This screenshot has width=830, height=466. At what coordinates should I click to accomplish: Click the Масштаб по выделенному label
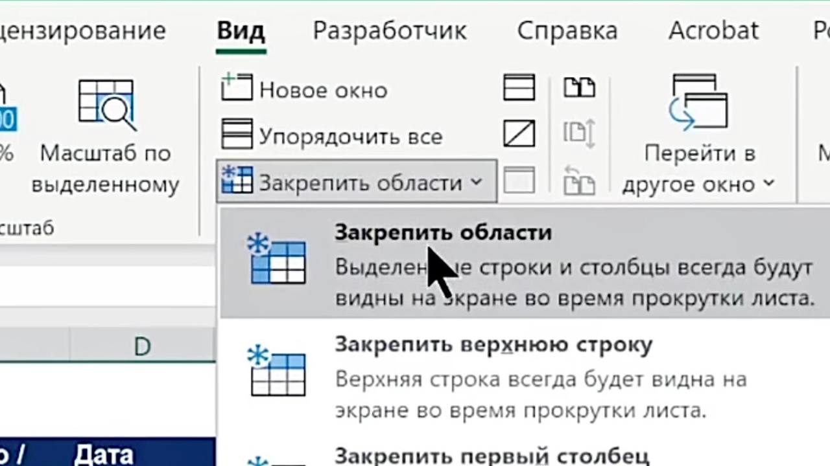point(106,169)
